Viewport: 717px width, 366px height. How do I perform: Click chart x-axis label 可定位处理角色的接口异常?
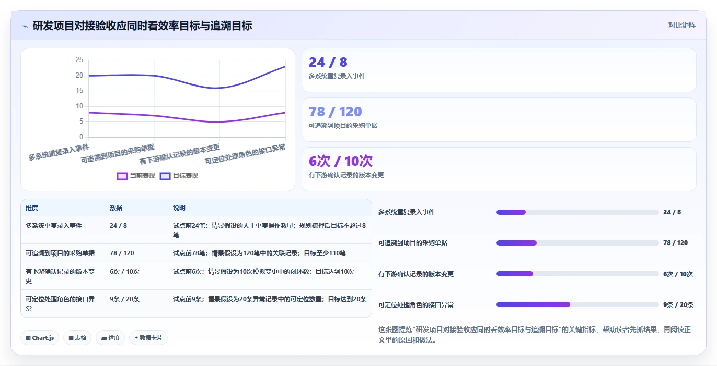click(x=245, y=154)
